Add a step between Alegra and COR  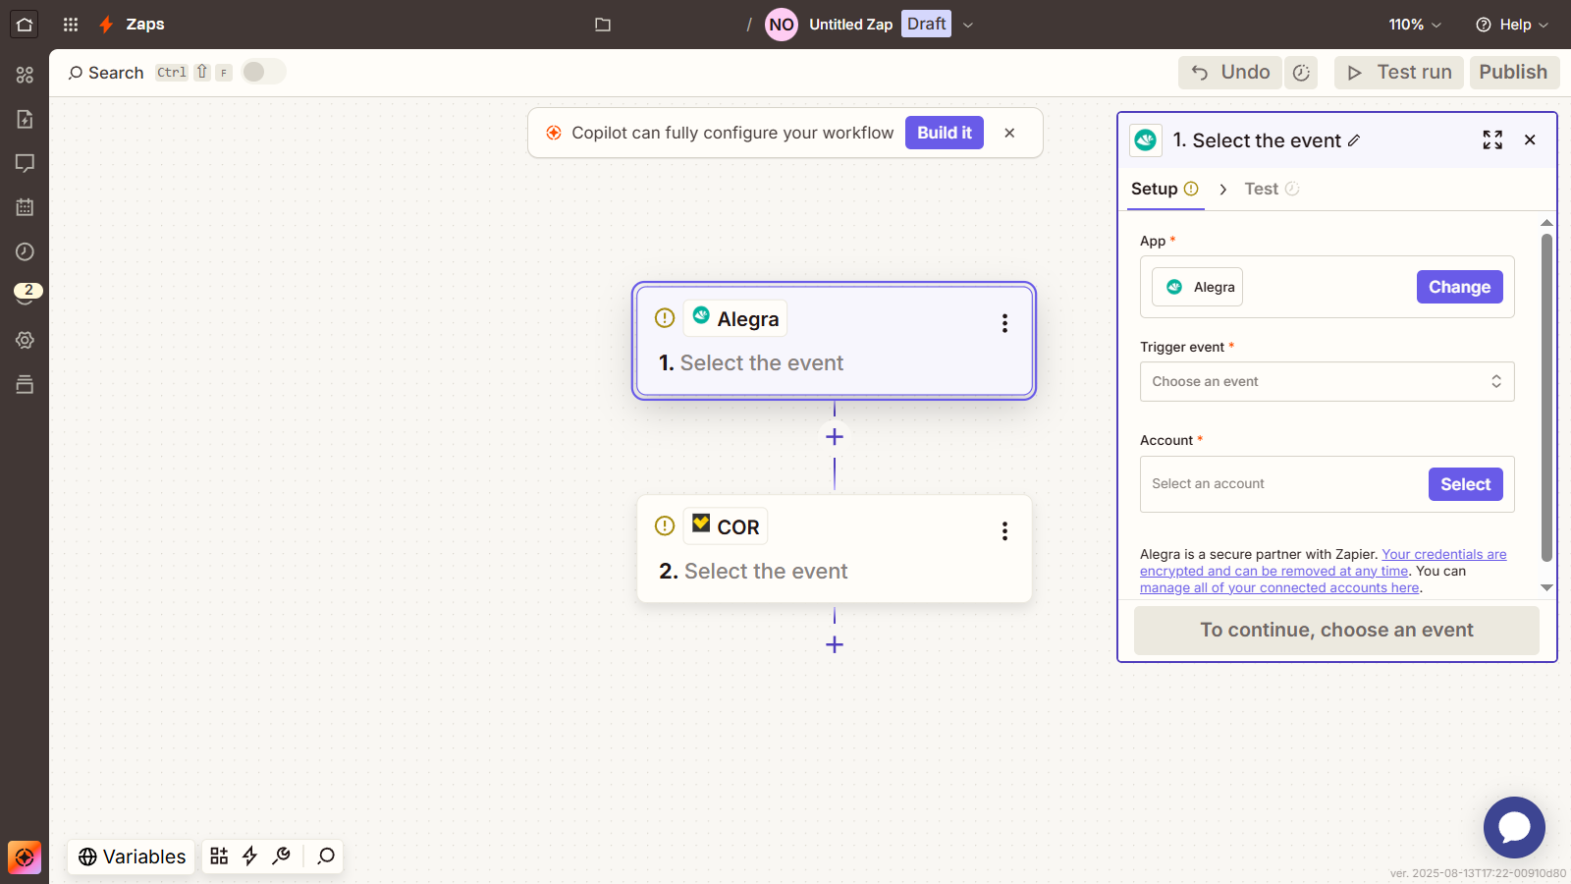835,437
